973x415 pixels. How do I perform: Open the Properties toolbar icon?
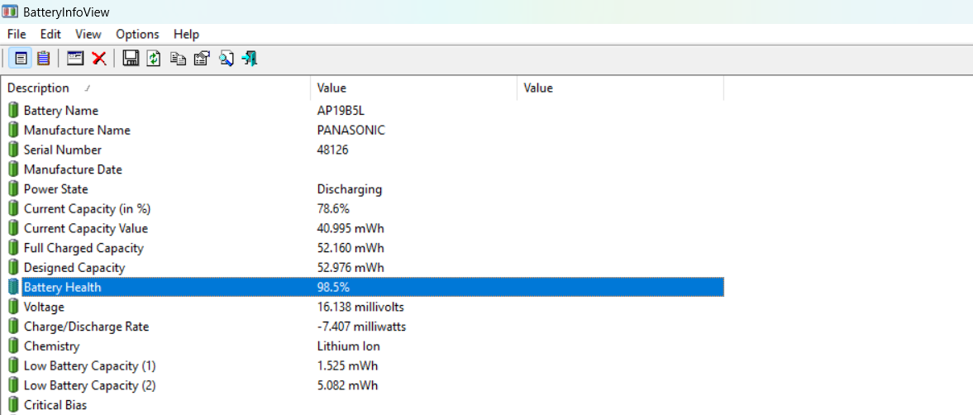tap(202, 59)
